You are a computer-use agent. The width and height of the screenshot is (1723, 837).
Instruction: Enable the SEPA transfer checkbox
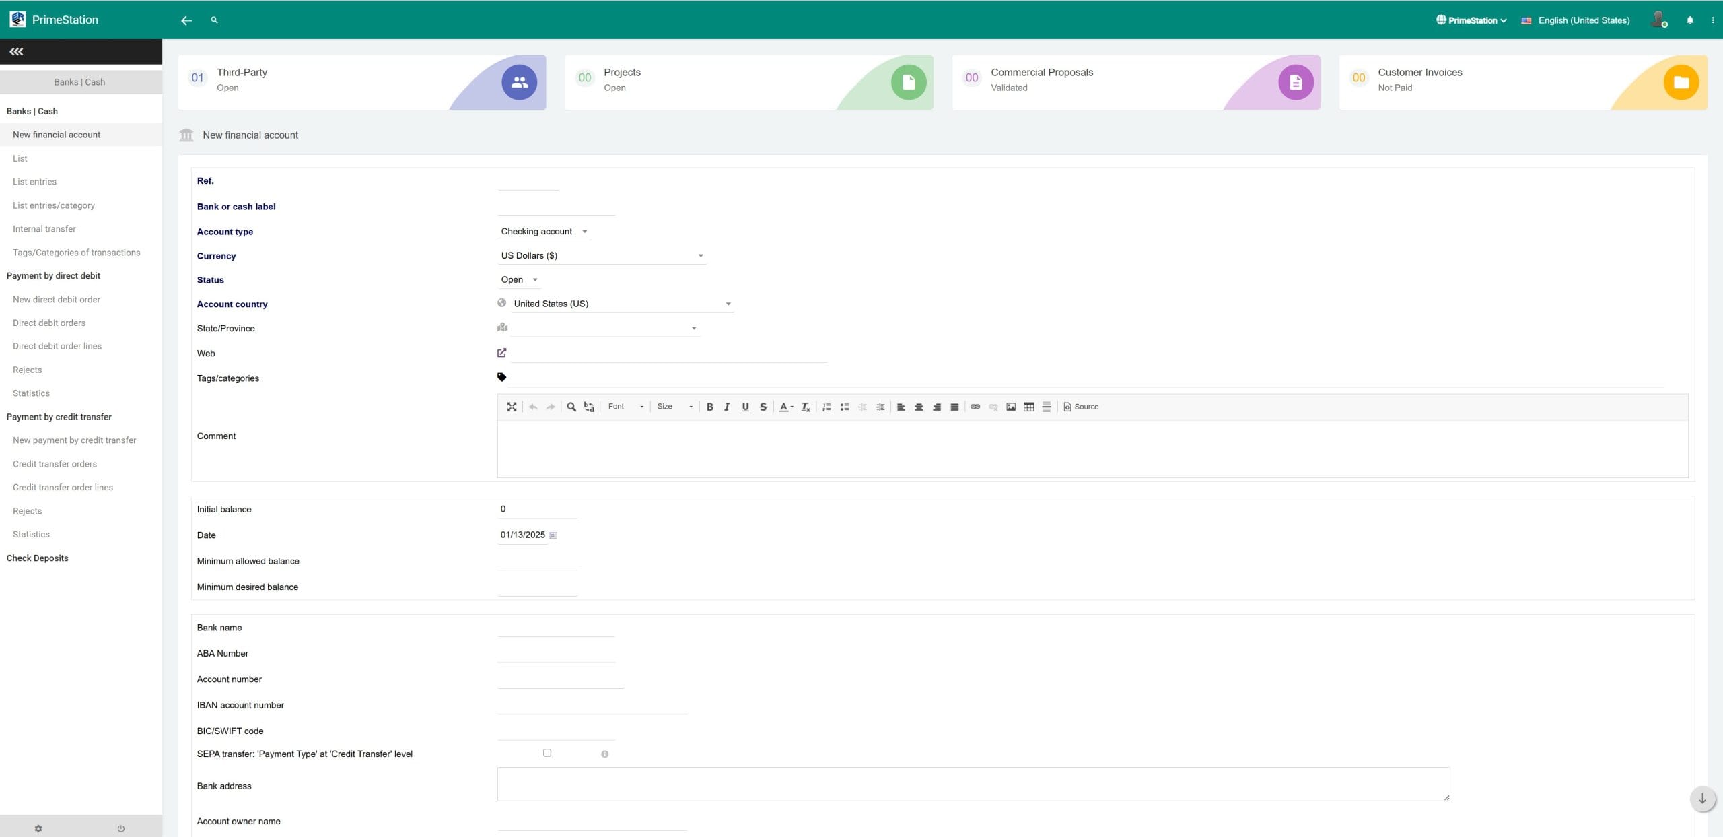547,752
